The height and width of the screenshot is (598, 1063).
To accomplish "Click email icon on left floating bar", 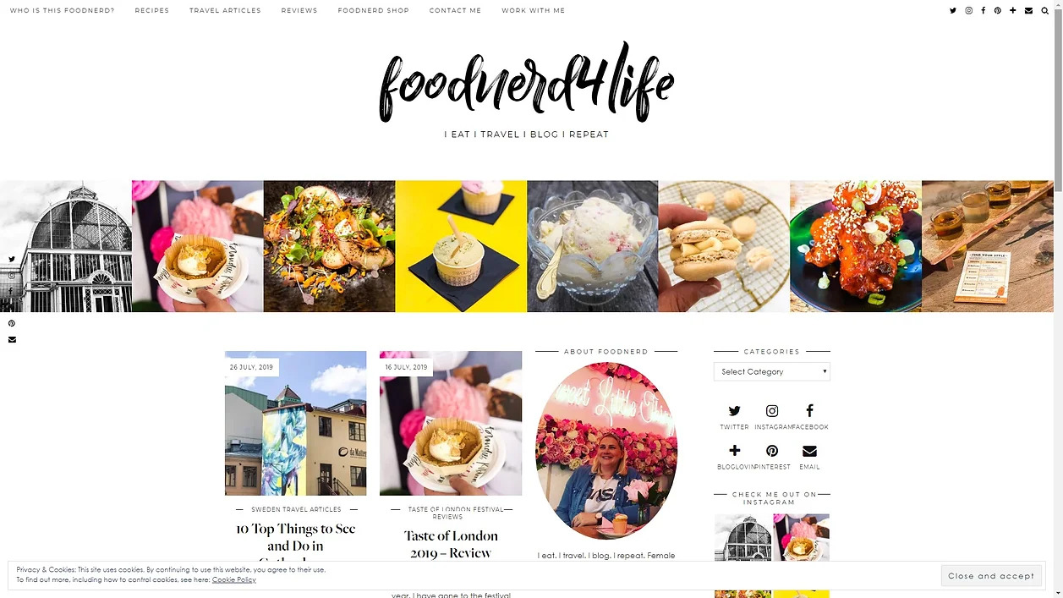I will click(x=12, y=339).
